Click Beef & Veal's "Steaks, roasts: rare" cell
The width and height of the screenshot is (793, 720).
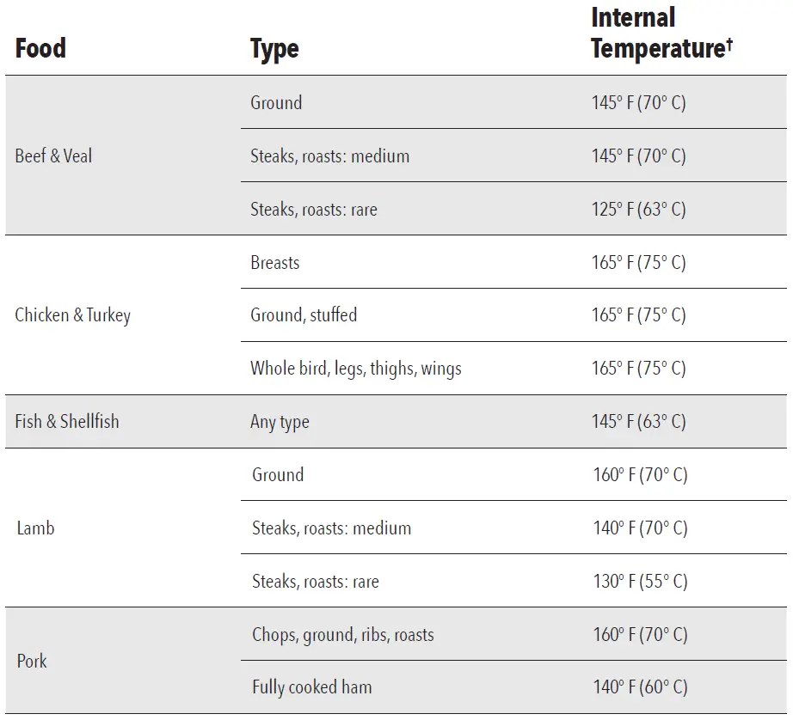[314, 209]
